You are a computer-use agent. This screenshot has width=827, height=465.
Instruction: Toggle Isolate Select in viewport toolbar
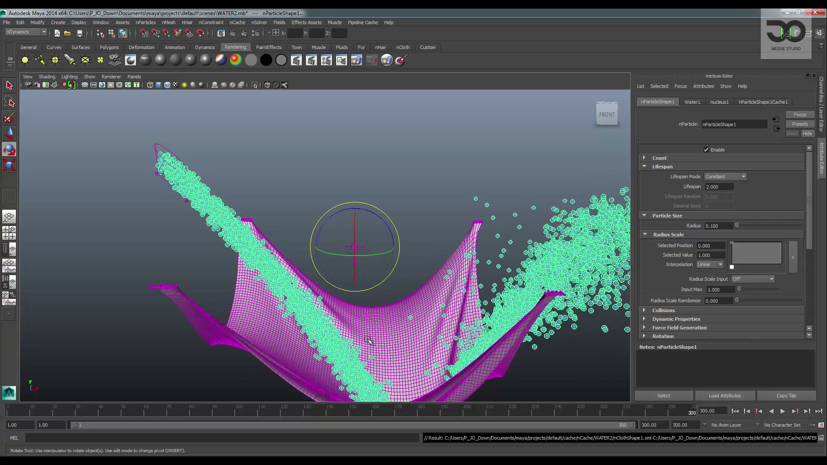click(255, 85)
